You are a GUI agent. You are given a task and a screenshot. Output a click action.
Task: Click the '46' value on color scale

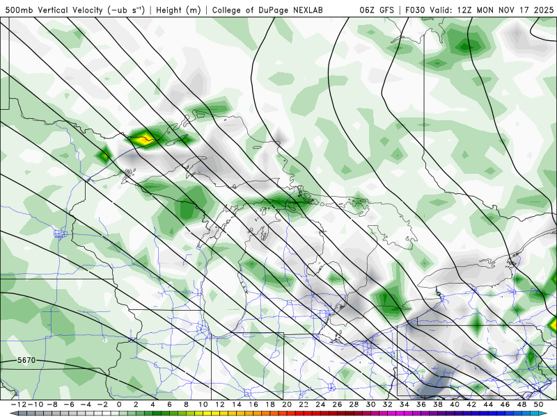[505, 404]
